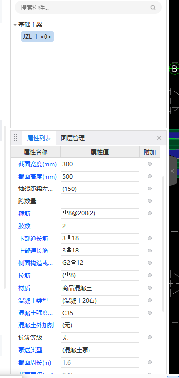Click the 拉筋 property name
Viewport: 179px width, 378px height.
[24, 276]
